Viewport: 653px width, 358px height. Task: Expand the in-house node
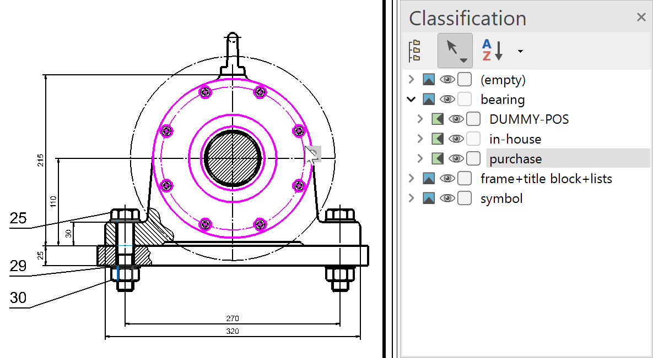pos(420,139)
